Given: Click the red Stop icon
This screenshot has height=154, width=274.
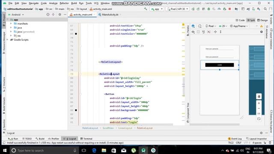Looking at the screenshot, I should click(x=229, y=9).
